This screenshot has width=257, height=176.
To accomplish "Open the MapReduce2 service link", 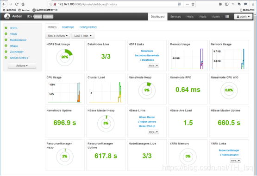I will [x=18, y=40].
